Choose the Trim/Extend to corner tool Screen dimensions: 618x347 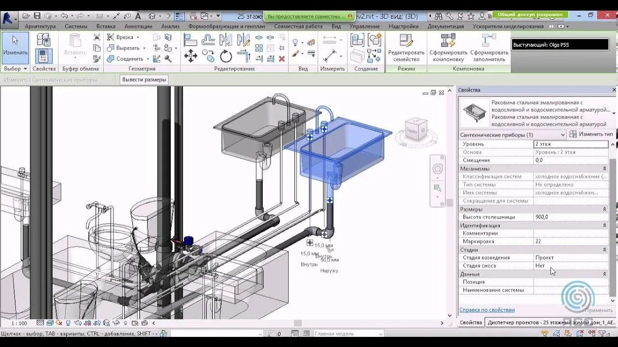(244, 55)
